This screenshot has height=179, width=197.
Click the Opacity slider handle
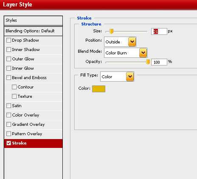tap(148, 62)
